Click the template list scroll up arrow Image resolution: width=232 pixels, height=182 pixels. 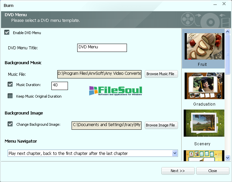click(228, 32)
